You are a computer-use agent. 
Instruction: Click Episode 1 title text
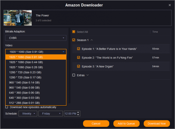point(109,49)
